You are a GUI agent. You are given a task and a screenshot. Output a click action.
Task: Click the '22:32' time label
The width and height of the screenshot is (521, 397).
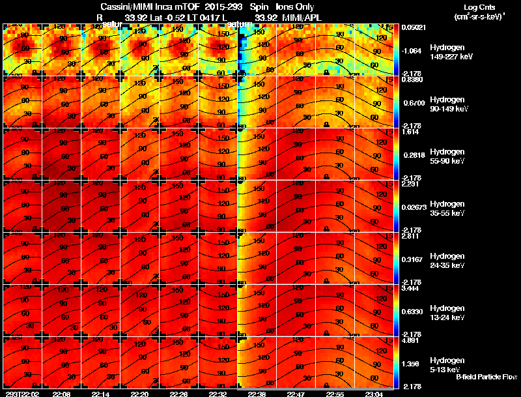(218, 394)
